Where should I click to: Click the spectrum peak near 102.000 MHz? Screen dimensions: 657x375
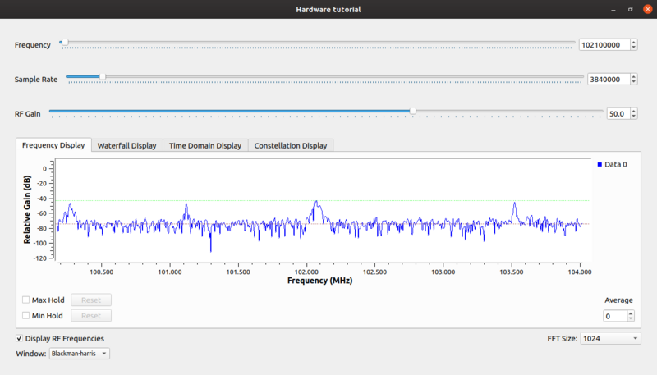tap(316, 202)
